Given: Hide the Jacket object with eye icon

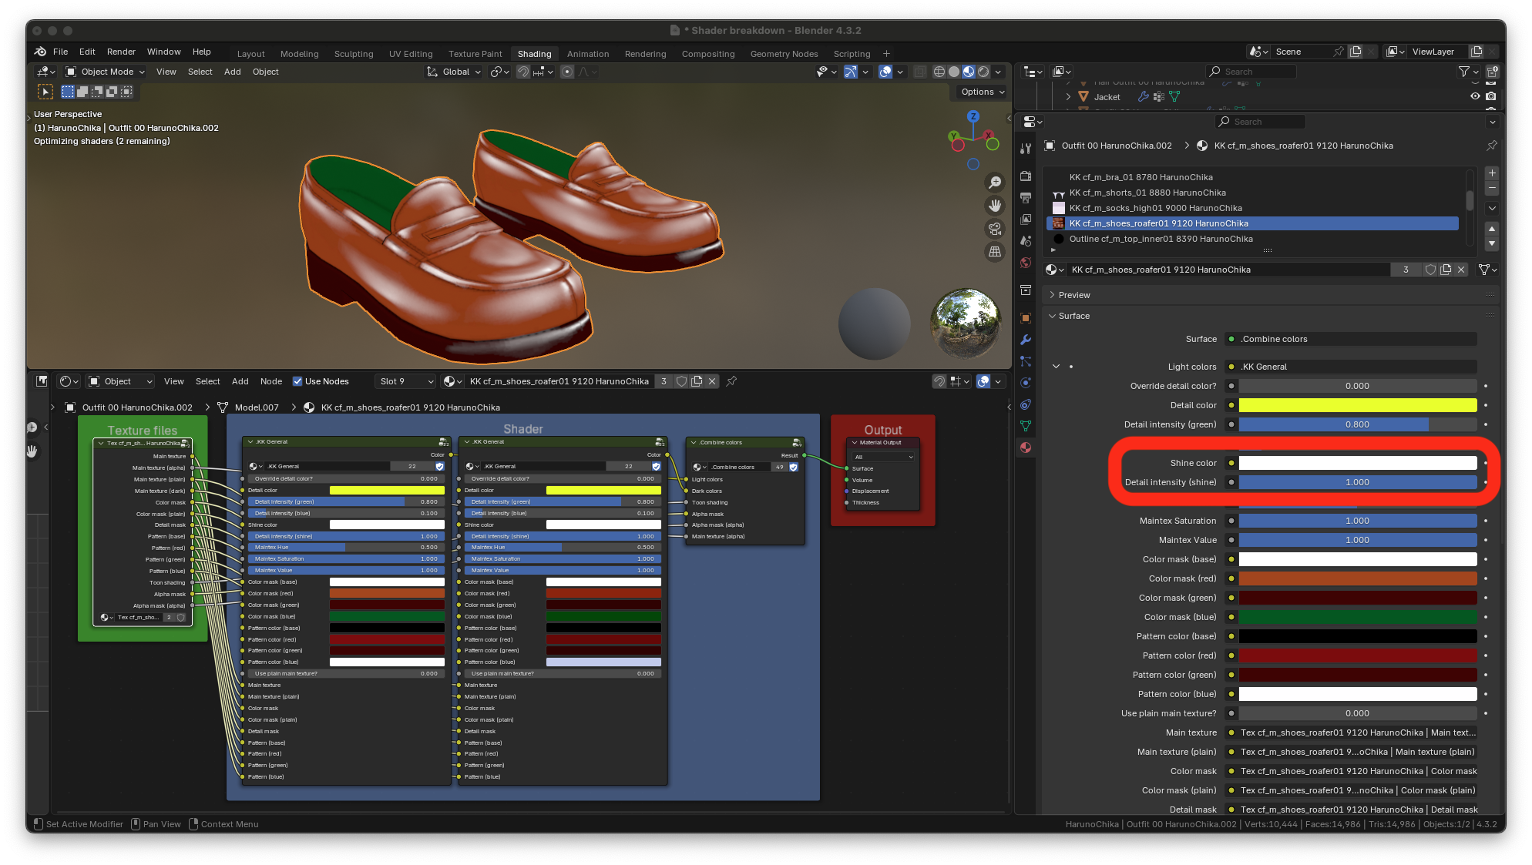Looking at the screenshot, I should tap(1475, 97).
